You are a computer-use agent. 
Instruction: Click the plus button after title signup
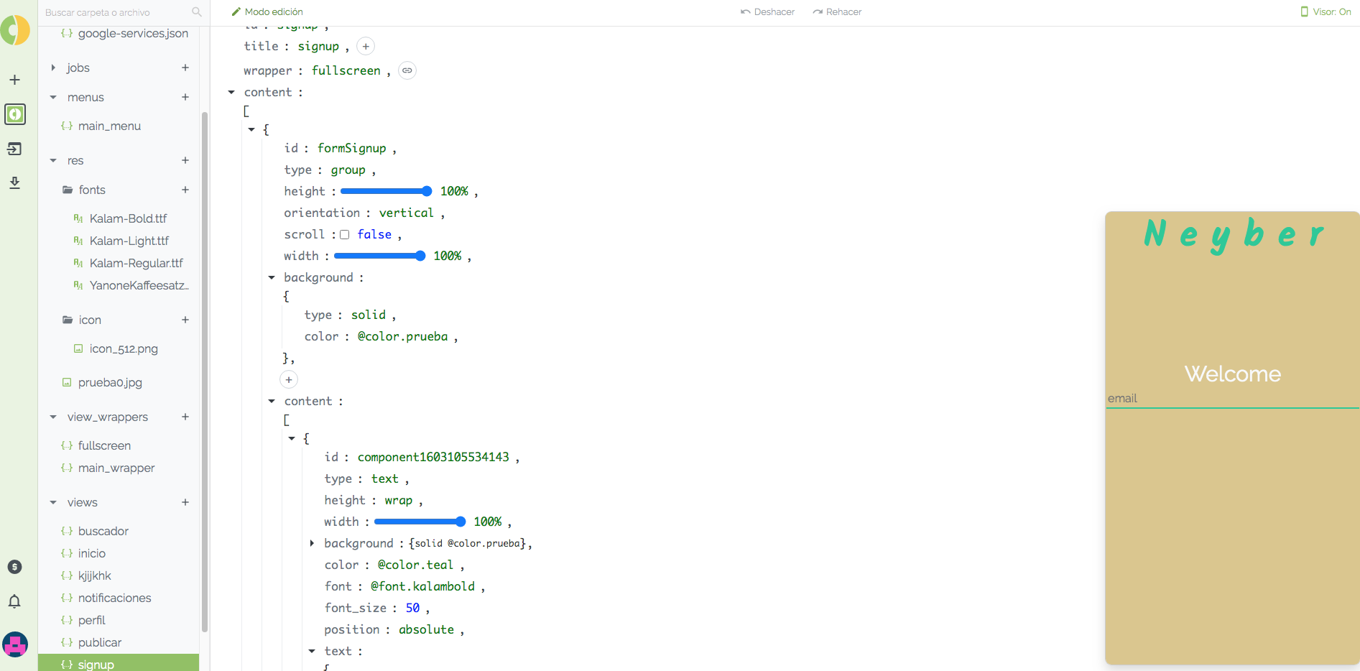(x=366, y=47)
